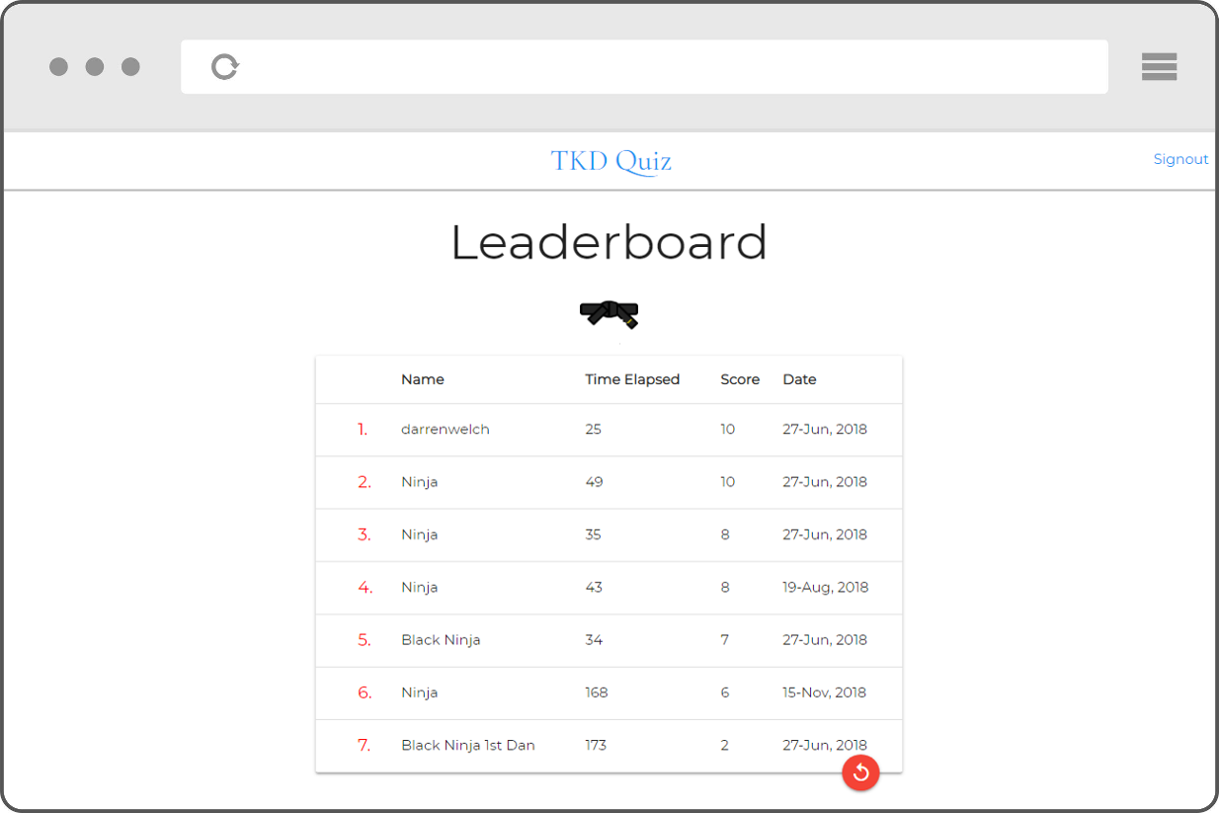The image size is (1219, 813).
Task: Click the 19-Aug, 2018 date cell
Action: (825, 588)
